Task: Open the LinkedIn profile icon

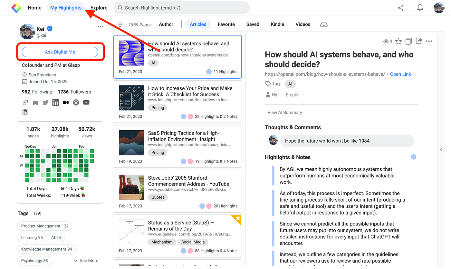Action: (56, 103)
